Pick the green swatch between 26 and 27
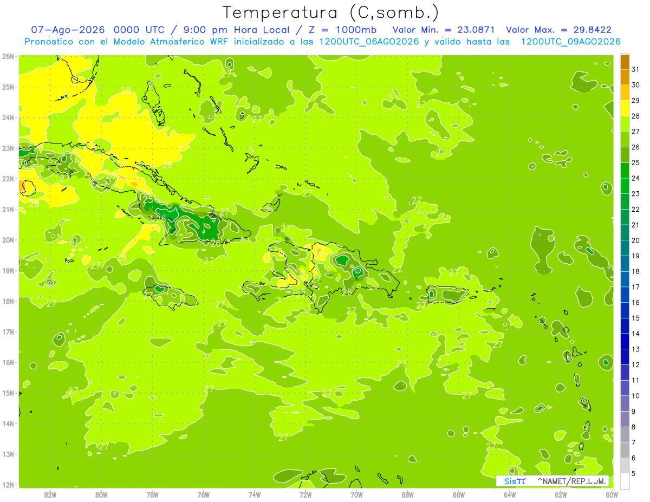The height and width of the screenshot is (502, 650). (x=625, y=139)
